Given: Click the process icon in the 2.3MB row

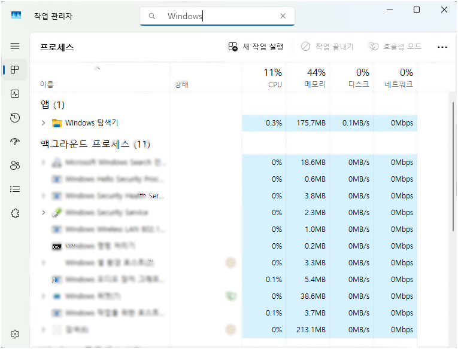Looking at the screenshot, I should (57, 213).
